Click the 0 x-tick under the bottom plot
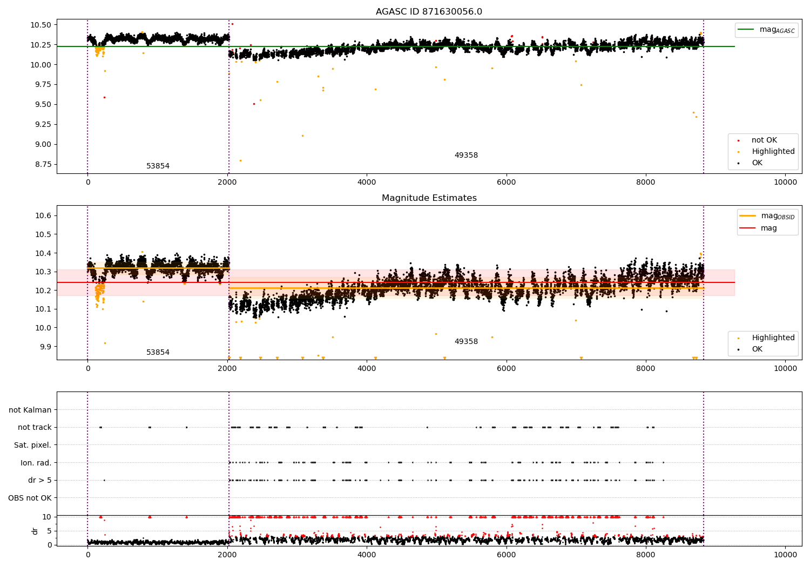Screen dimensions: 810x567 (x=87, y=555)
